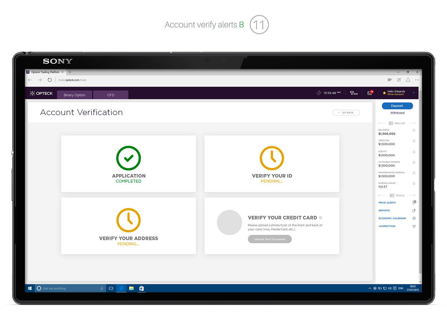Show info for Open P&L
Screen dimensions: 447x317
click(414, 141)
